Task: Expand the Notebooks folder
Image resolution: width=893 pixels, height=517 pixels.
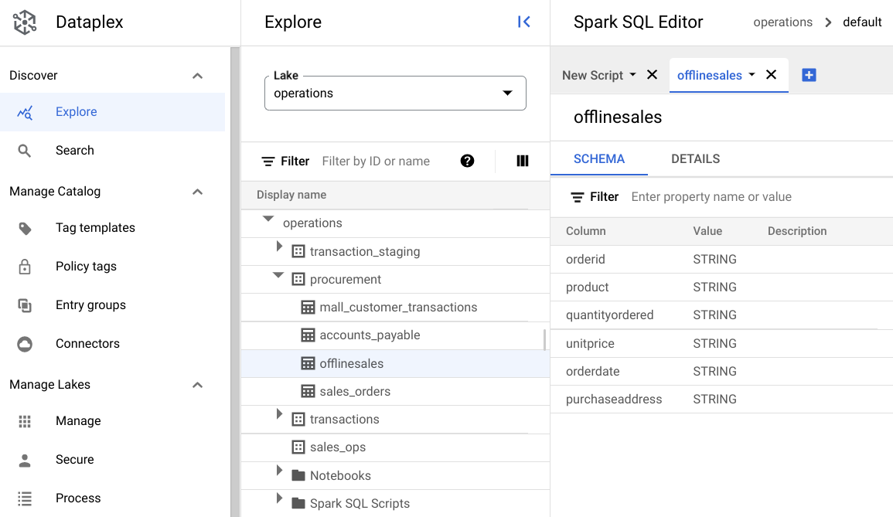Action: 279,471
